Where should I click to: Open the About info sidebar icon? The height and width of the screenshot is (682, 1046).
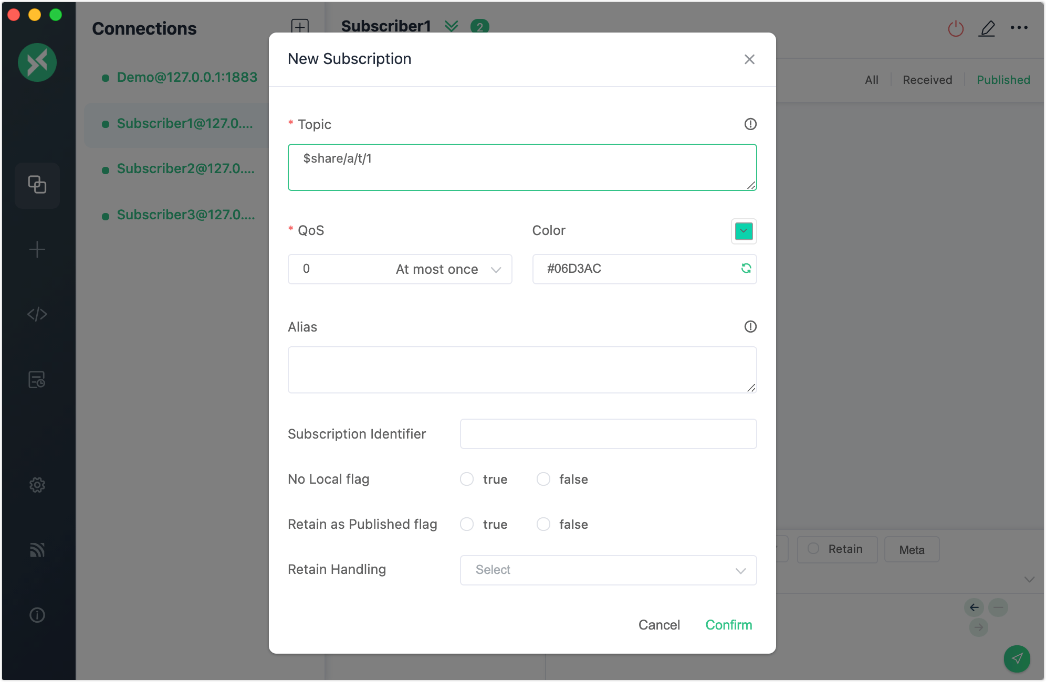[37, 615]
